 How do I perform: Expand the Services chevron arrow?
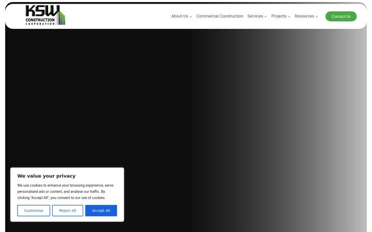[266, 16]
